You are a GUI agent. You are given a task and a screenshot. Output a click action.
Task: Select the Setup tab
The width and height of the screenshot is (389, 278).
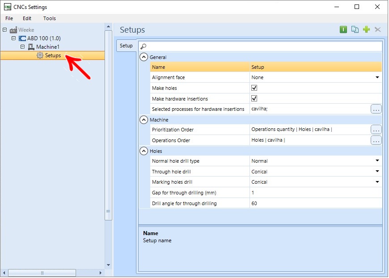[126, 46]
